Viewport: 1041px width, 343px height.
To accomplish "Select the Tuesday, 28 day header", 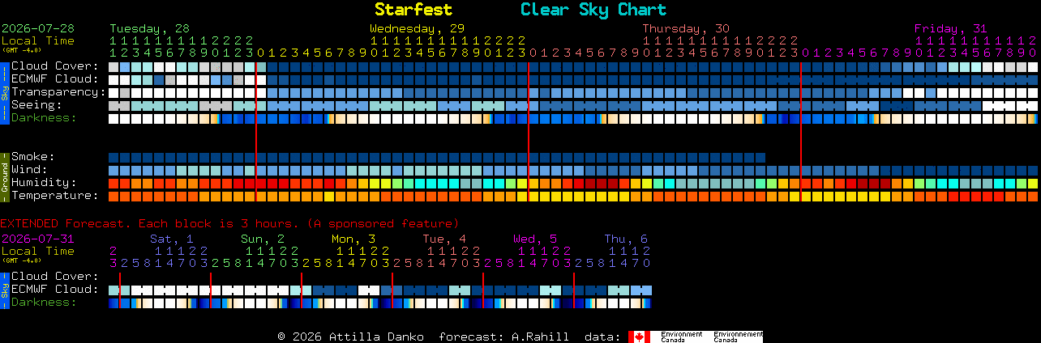I will pyautogui.click(x=149, y=28).
